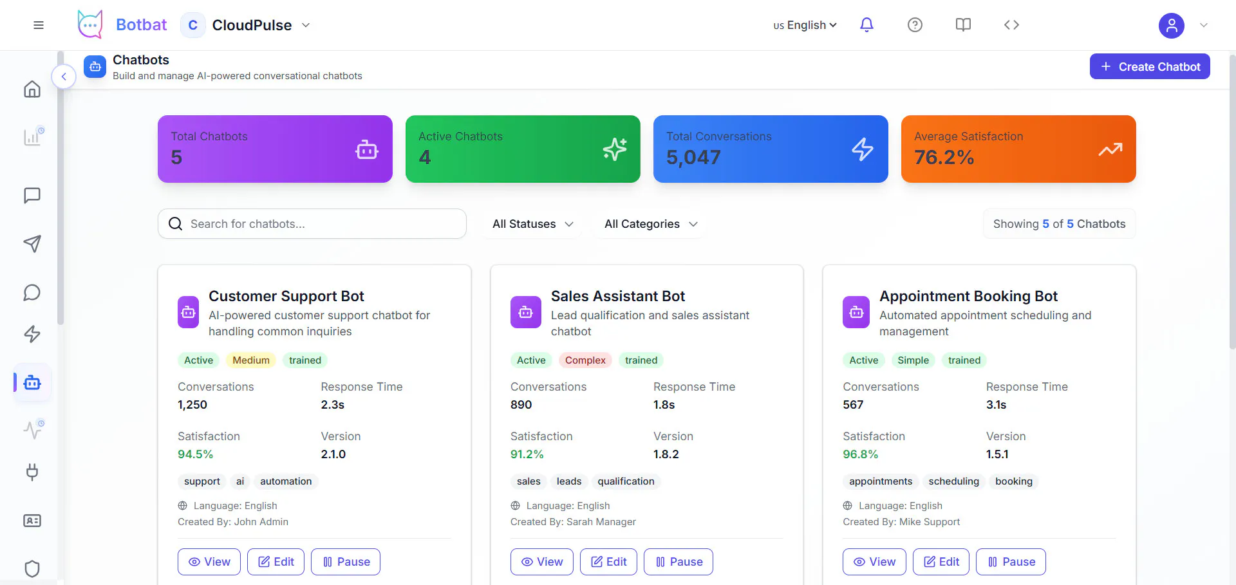Screen dimensions: 1236x585
Task: Click Created By: Sarah Manager text
Action: pos(573,522)
